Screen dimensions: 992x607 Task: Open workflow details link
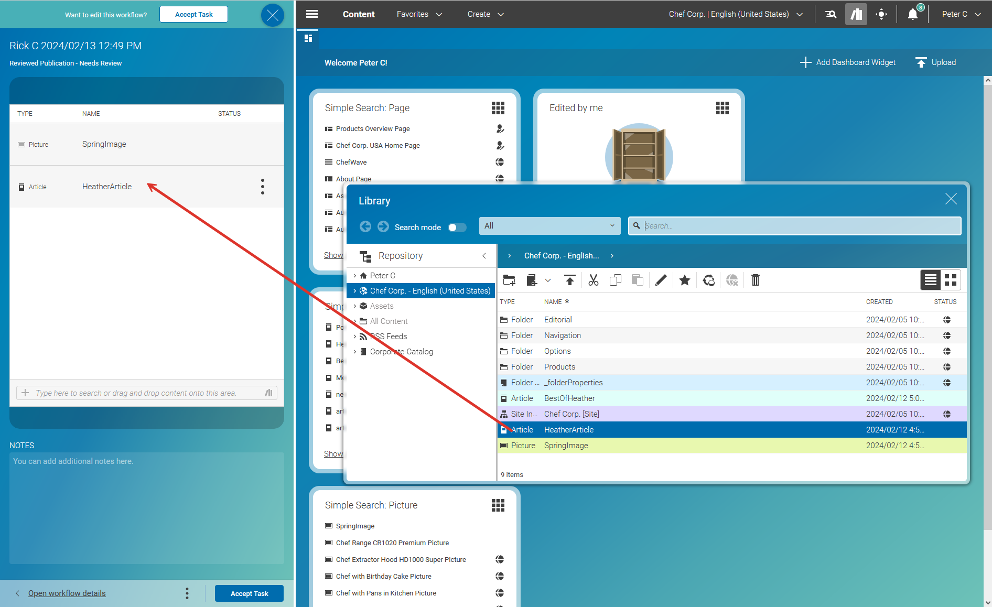pyautogui.click(x=67, y=593)
